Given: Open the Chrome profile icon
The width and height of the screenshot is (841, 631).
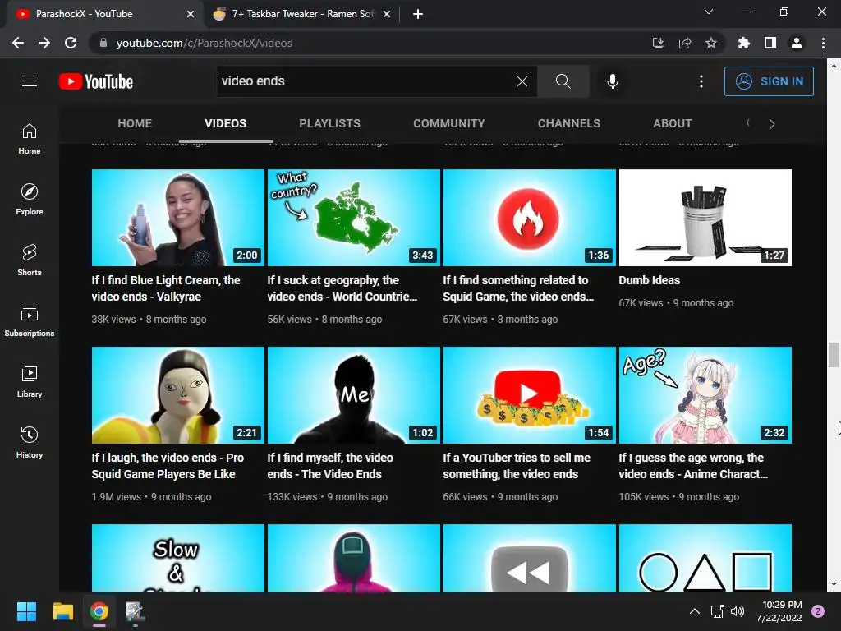Looking at the screenshot, I should pos(797,43).
